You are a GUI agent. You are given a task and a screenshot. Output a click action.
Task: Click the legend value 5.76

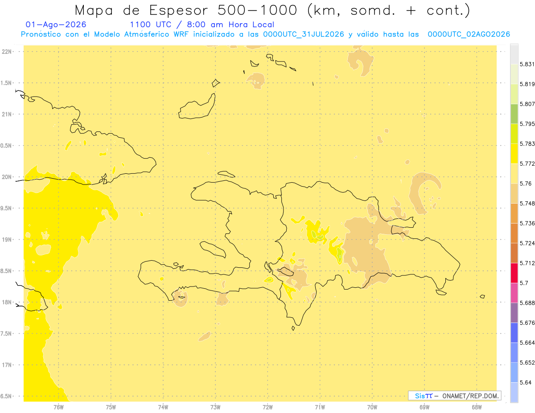pos(525,184)
